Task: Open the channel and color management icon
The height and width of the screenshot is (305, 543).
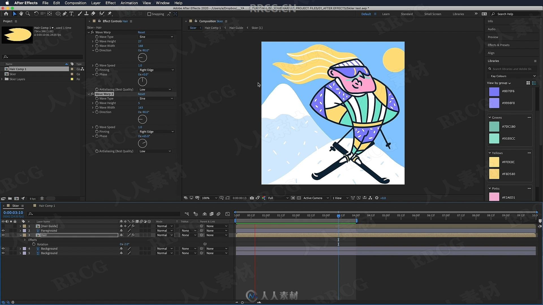Action: 264,198
